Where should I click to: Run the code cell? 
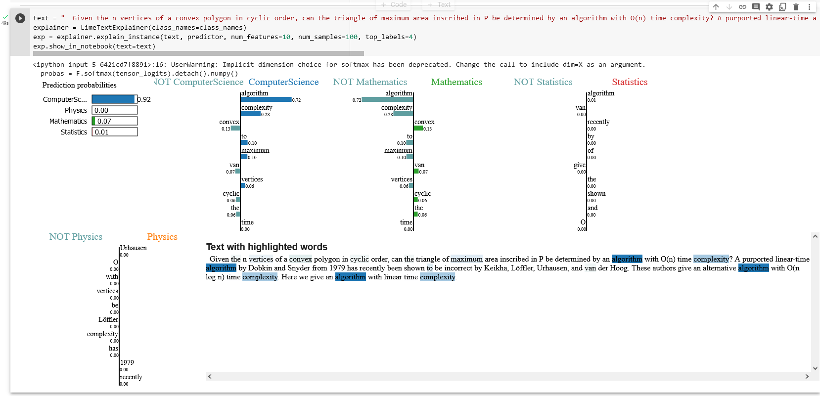pyautogui.click(x=20, y=18)
